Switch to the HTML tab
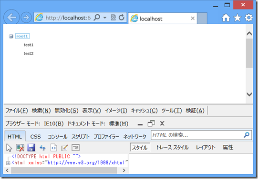 pyautogui.click(x=15, y=136)
